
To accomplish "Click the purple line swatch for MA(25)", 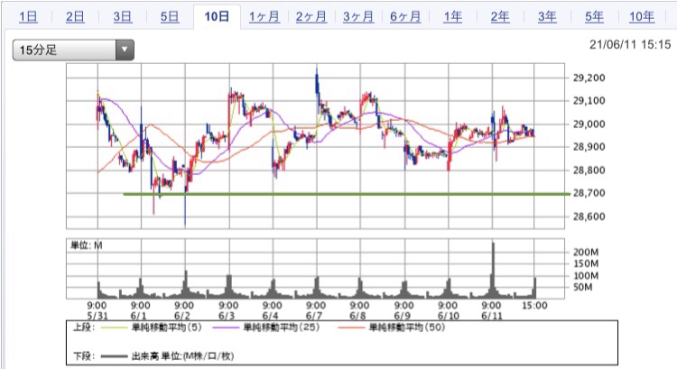I will point(226,328).
